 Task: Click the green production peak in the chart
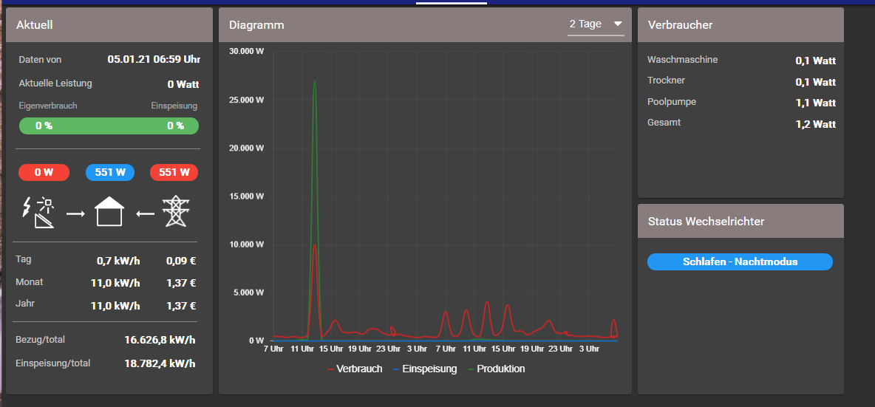[315, 82]
